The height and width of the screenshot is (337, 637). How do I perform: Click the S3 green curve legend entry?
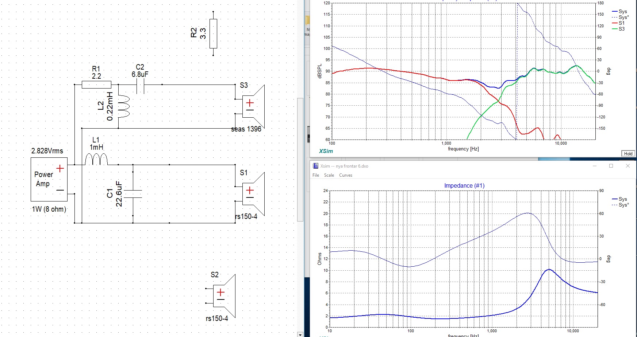(619, 29)
